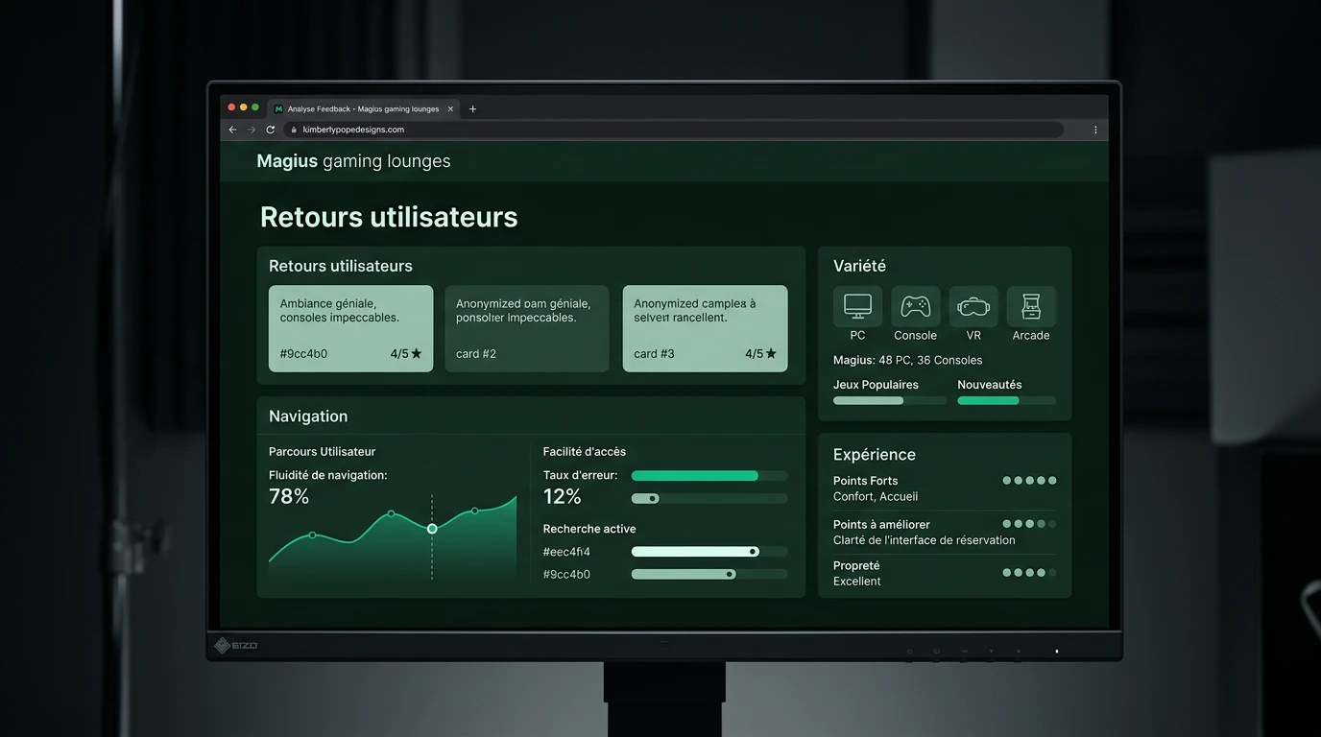Click the highlighted point on navigation chart

432,529
